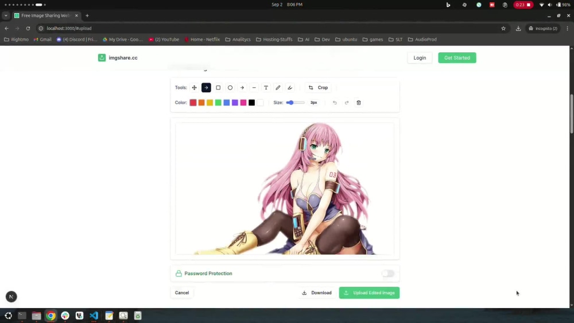Click Upload Edited Image

click(x=369, y=293)
